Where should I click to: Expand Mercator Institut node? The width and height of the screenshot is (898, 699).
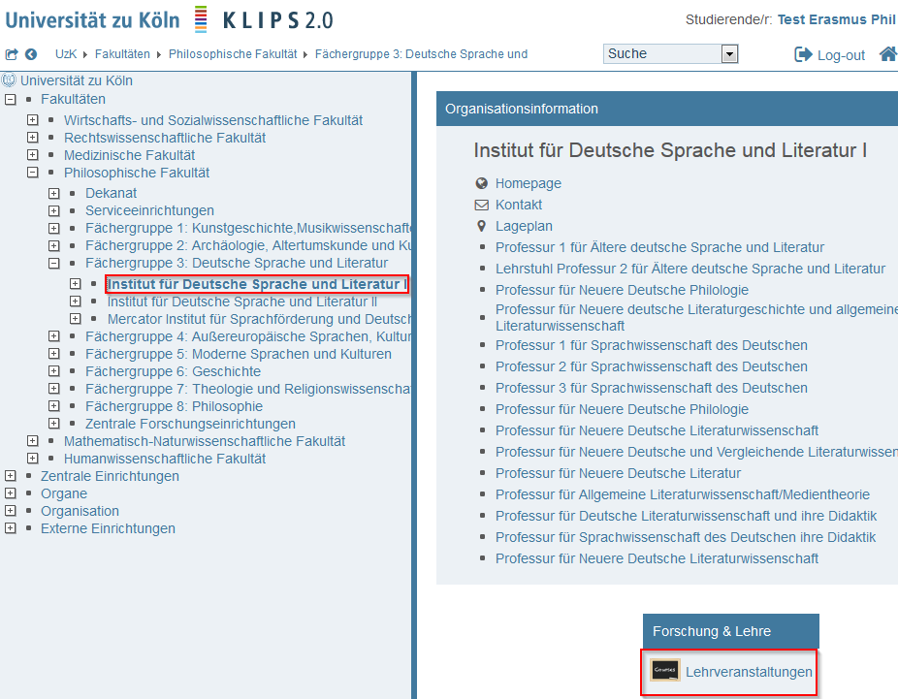[x=75, y=318]
